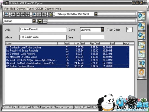
Task: Sort by the Start Time column header
Action: coord(77,44)
